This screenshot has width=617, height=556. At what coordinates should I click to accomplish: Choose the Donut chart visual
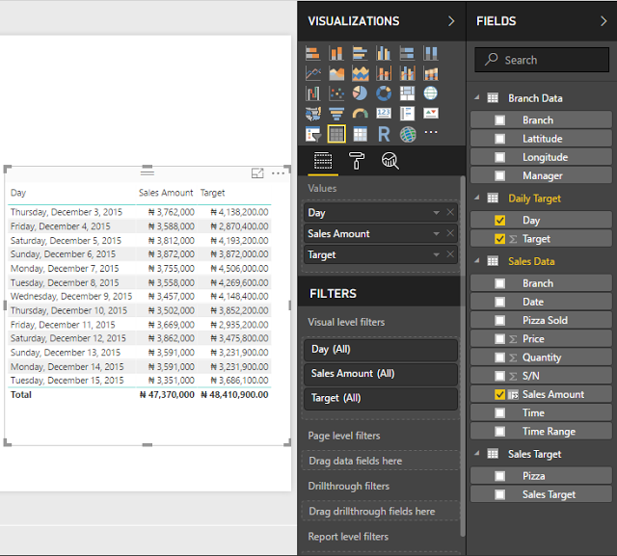click(384, 93)
